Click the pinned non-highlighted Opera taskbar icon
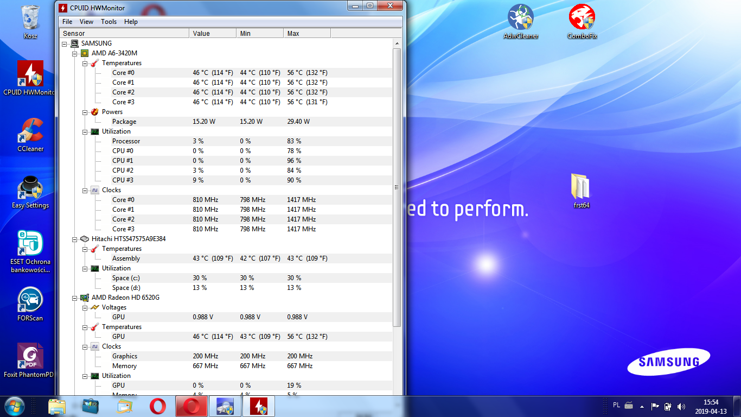This screenshot has width=741, height=417. click(158, 406)
